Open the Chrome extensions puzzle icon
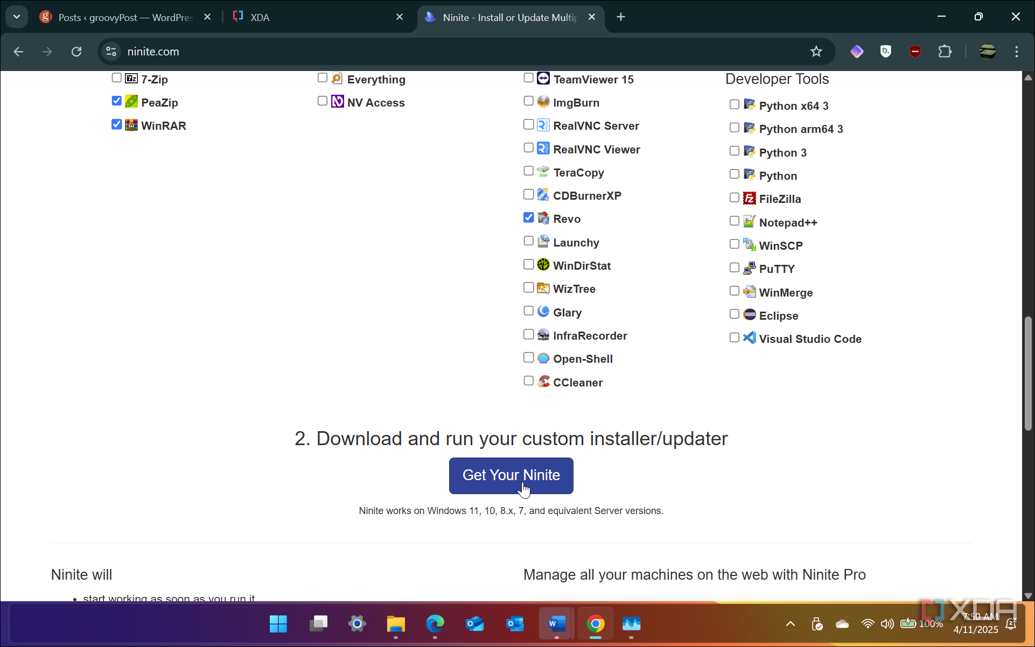 pos(945,52)
